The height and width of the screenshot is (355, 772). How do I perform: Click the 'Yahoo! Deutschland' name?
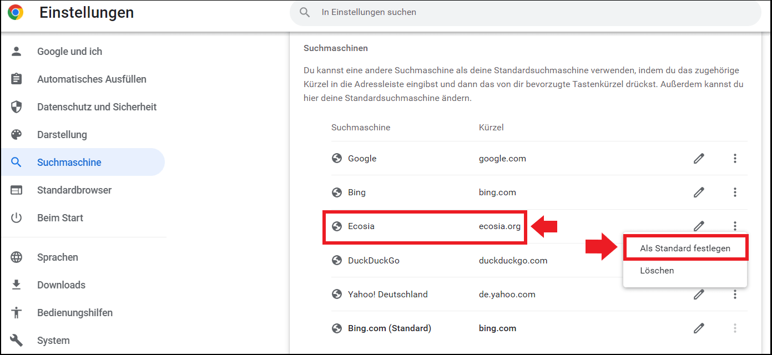(x=388, y=295)
